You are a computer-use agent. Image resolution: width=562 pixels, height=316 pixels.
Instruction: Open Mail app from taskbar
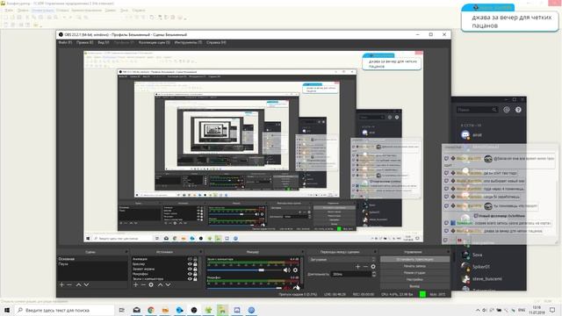(x=137, y=310)
